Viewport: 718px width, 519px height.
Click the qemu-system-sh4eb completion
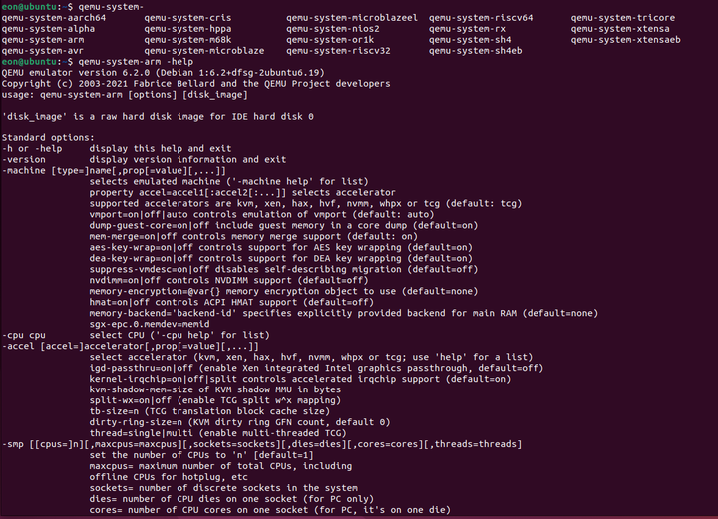[475, 51]
